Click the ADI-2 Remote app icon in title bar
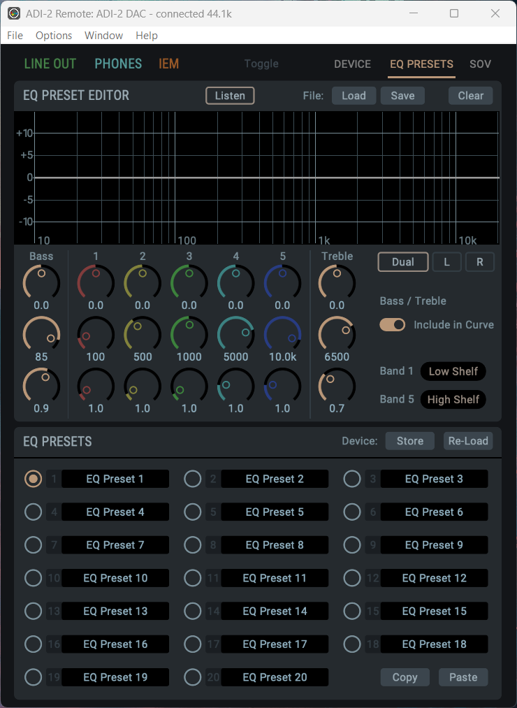 pos(13,14)
